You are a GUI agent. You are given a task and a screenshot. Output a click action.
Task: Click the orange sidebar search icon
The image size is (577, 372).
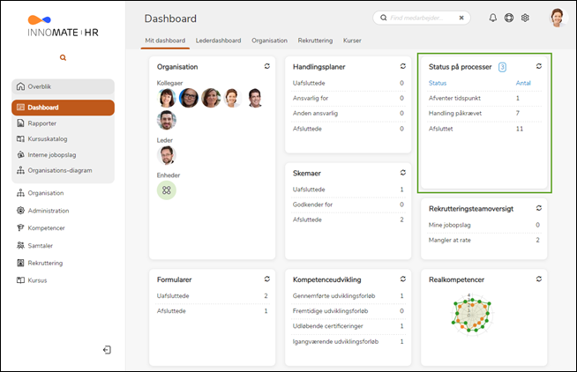pos(63,57)
